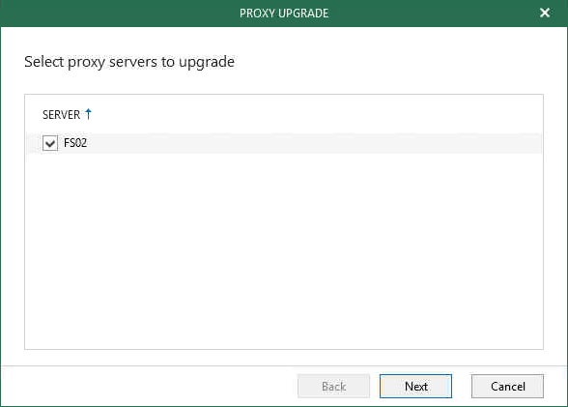The height and width of the screenshot is (407, 568).
Task: Abort the upgrade with Cancel
Action: click(507, 386)
